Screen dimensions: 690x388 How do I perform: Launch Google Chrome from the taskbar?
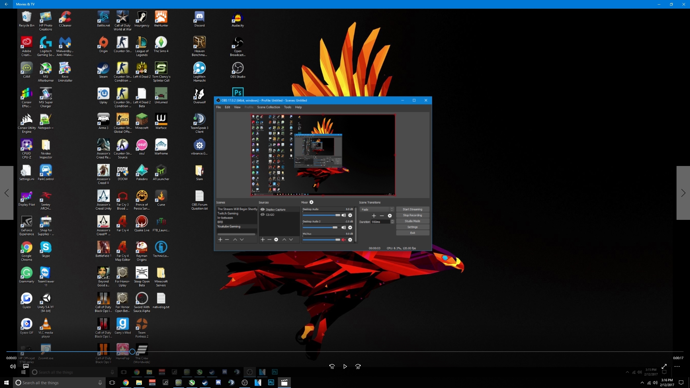point(126,383)
